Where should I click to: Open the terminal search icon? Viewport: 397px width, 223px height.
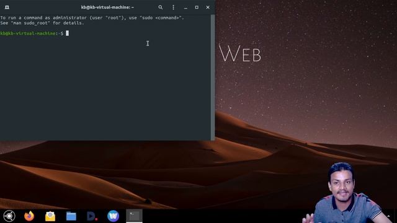click(x=160, y=7)
